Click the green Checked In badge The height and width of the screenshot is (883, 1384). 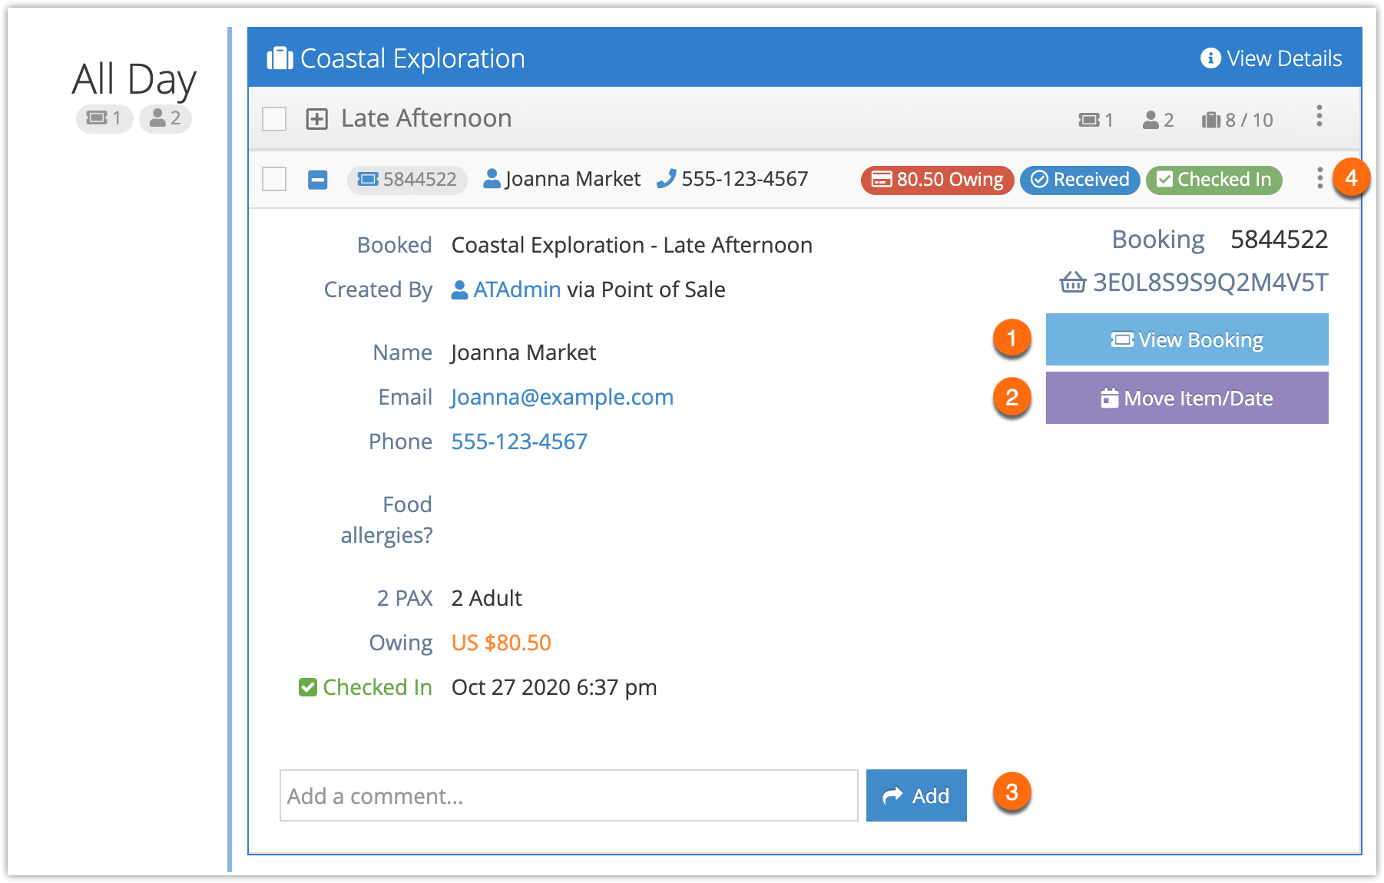point(1213,180)
